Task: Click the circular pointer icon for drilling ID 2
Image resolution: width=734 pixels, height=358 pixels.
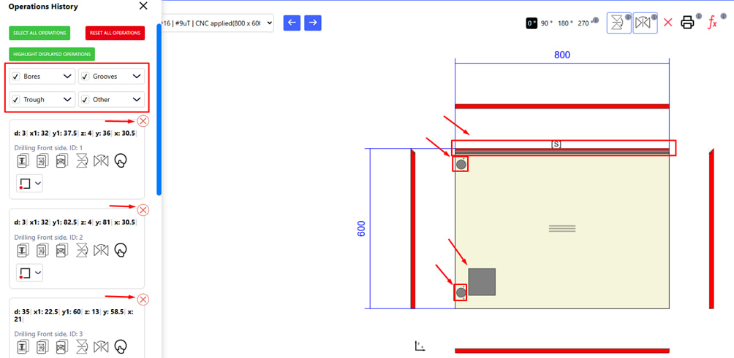Action: [x=121, y=250]
